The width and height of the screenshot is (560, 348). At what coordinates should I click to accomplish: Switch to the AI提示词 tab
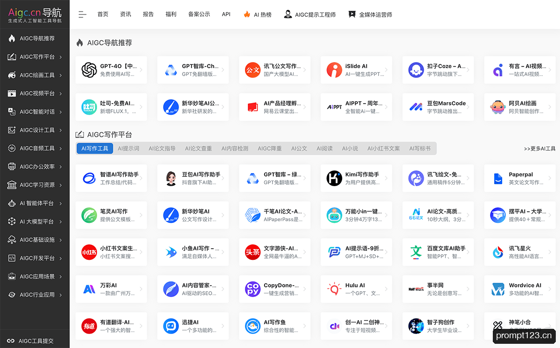(128, 148)
